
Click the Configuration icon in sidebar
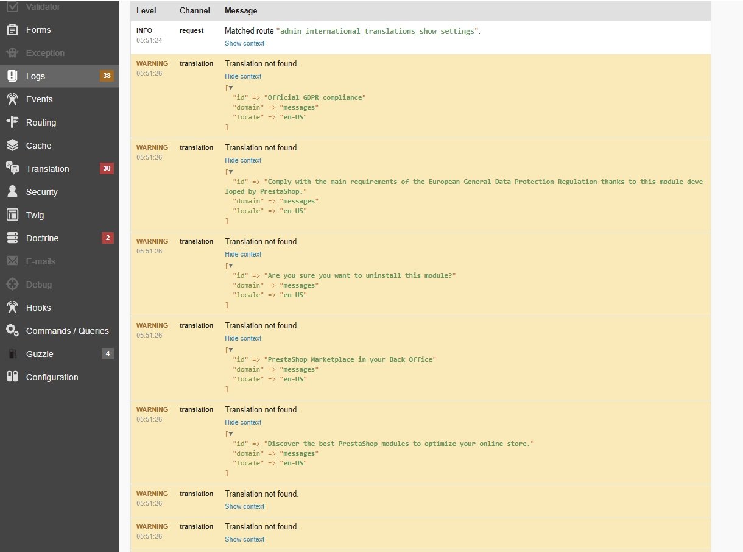tap(12, 377)
